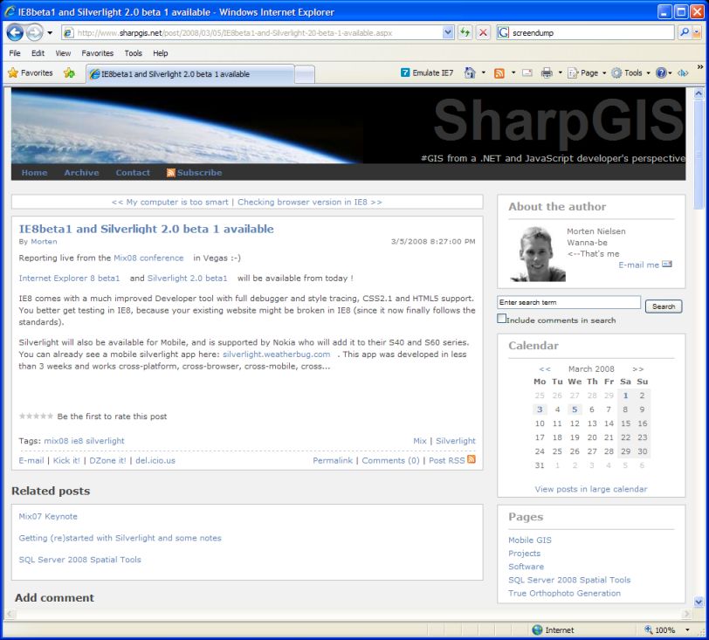
Task: Open View posts in large calendar
Action: tap(591, 489)
